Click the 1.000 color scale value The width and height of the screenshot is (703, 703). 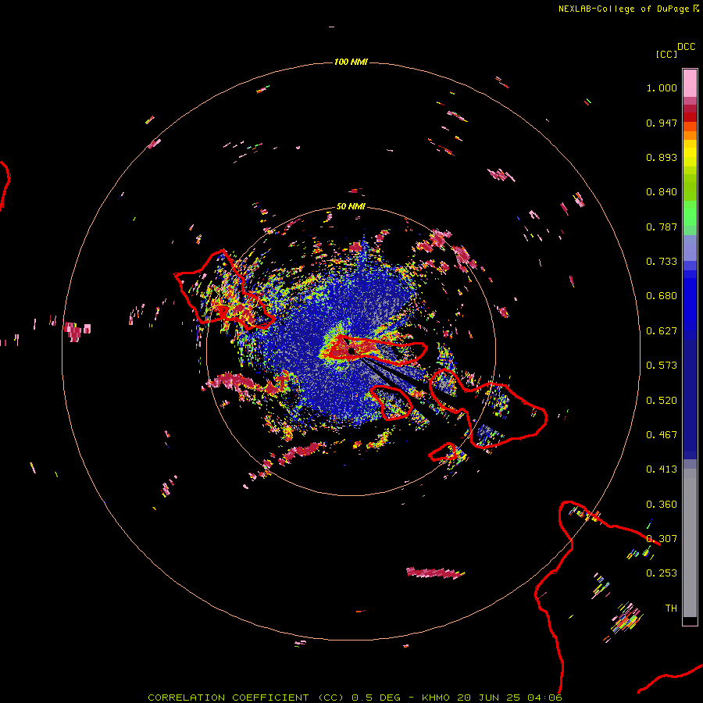662,87
